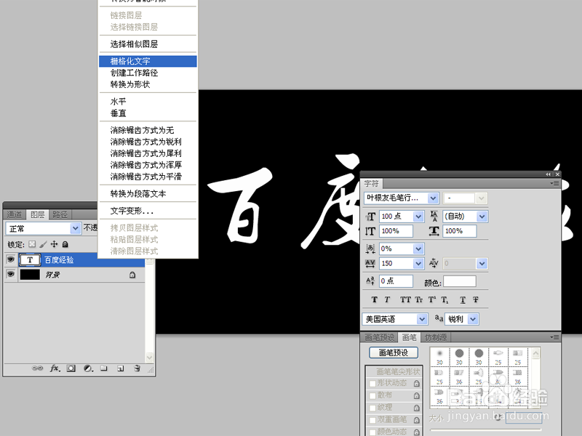The image size is (582, 436).
Task: Create a new layer group
Action: [104, 368]
